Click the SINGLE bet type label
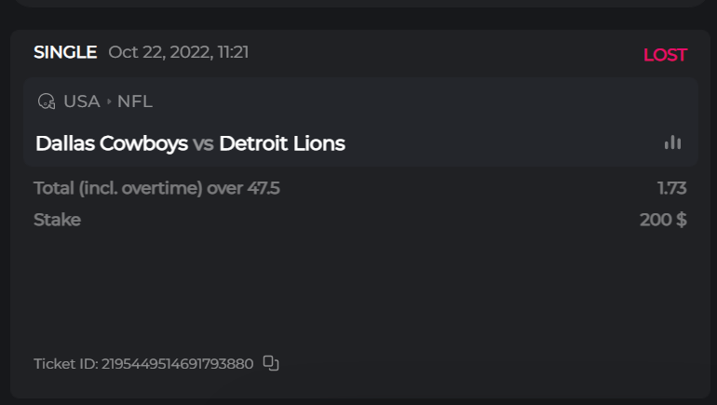717x405 pixels. point(65,52)
